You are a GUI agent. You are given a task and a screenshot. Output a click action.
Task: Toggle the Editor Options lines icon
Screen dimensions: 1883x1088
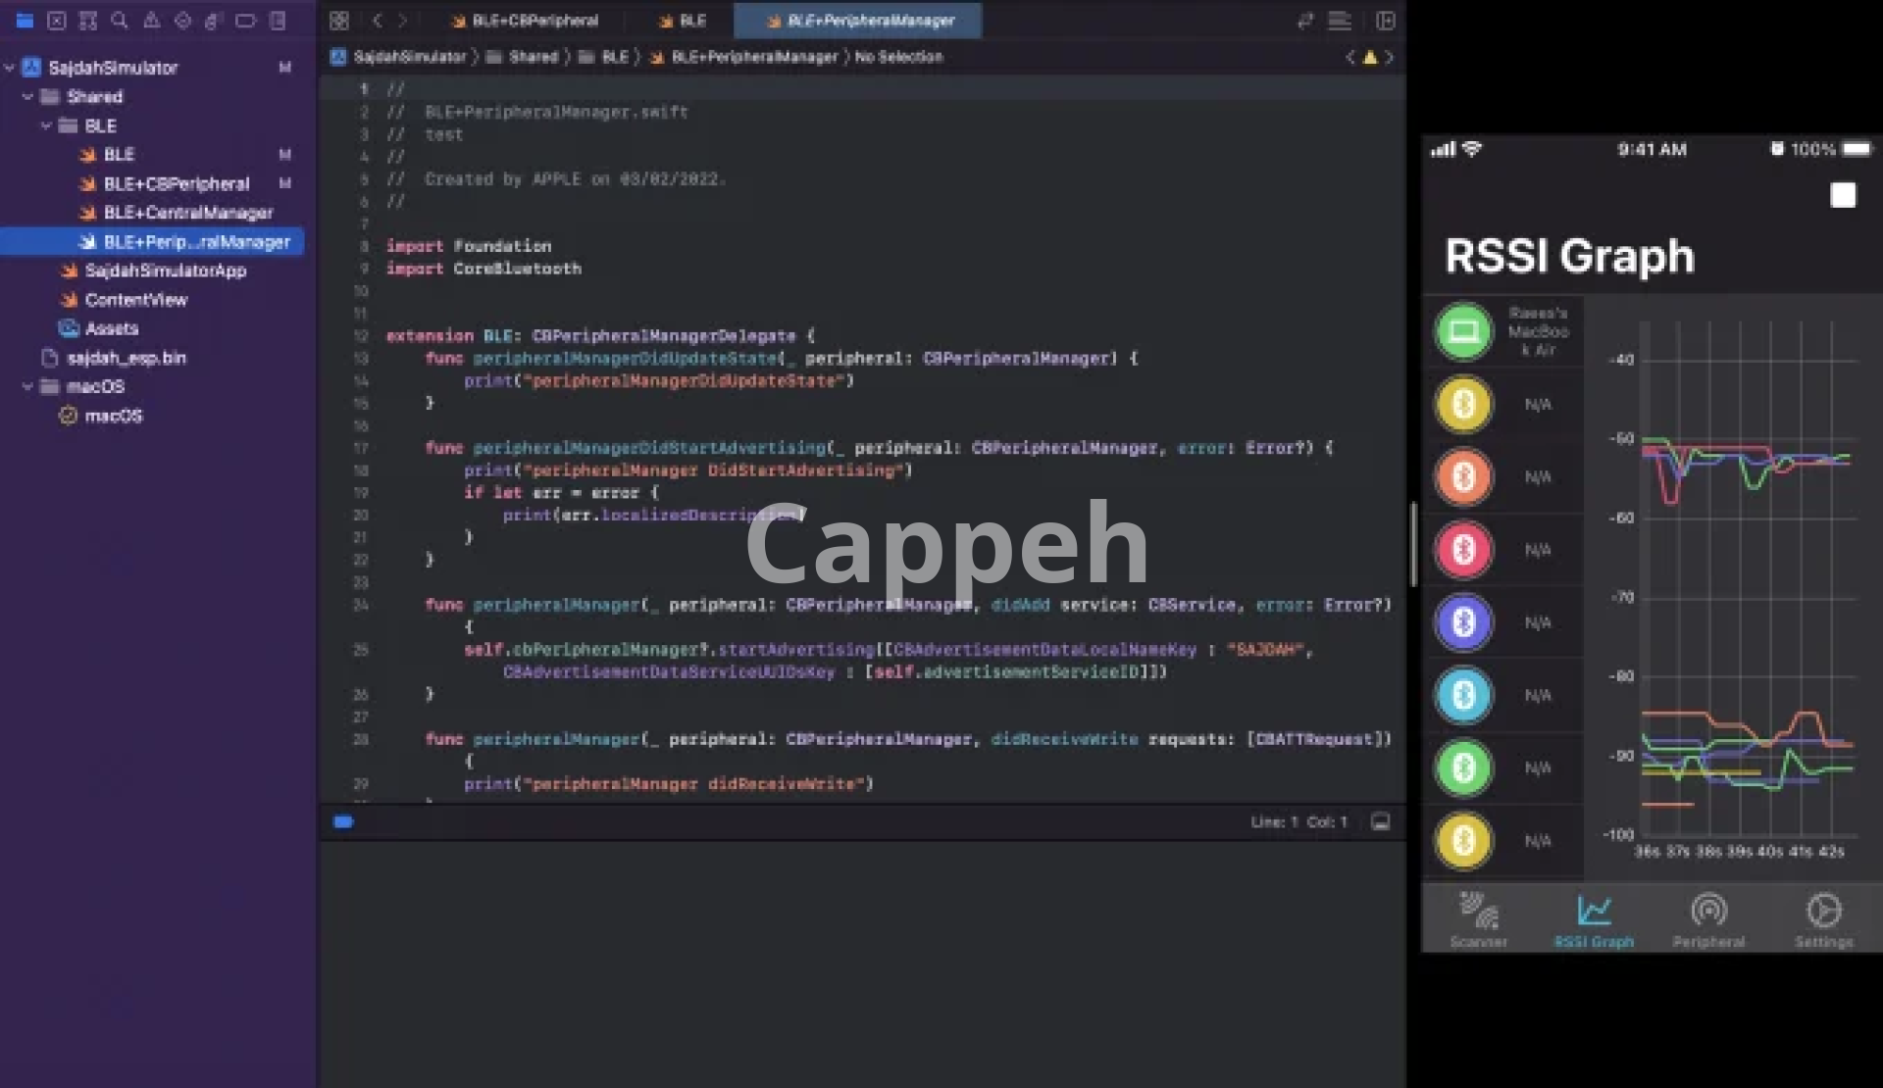[1339, 21]
